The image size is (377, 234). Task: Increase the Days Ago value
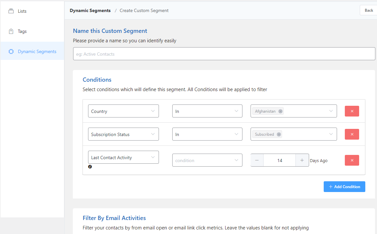pyautogui.click(x=302, y=160)
